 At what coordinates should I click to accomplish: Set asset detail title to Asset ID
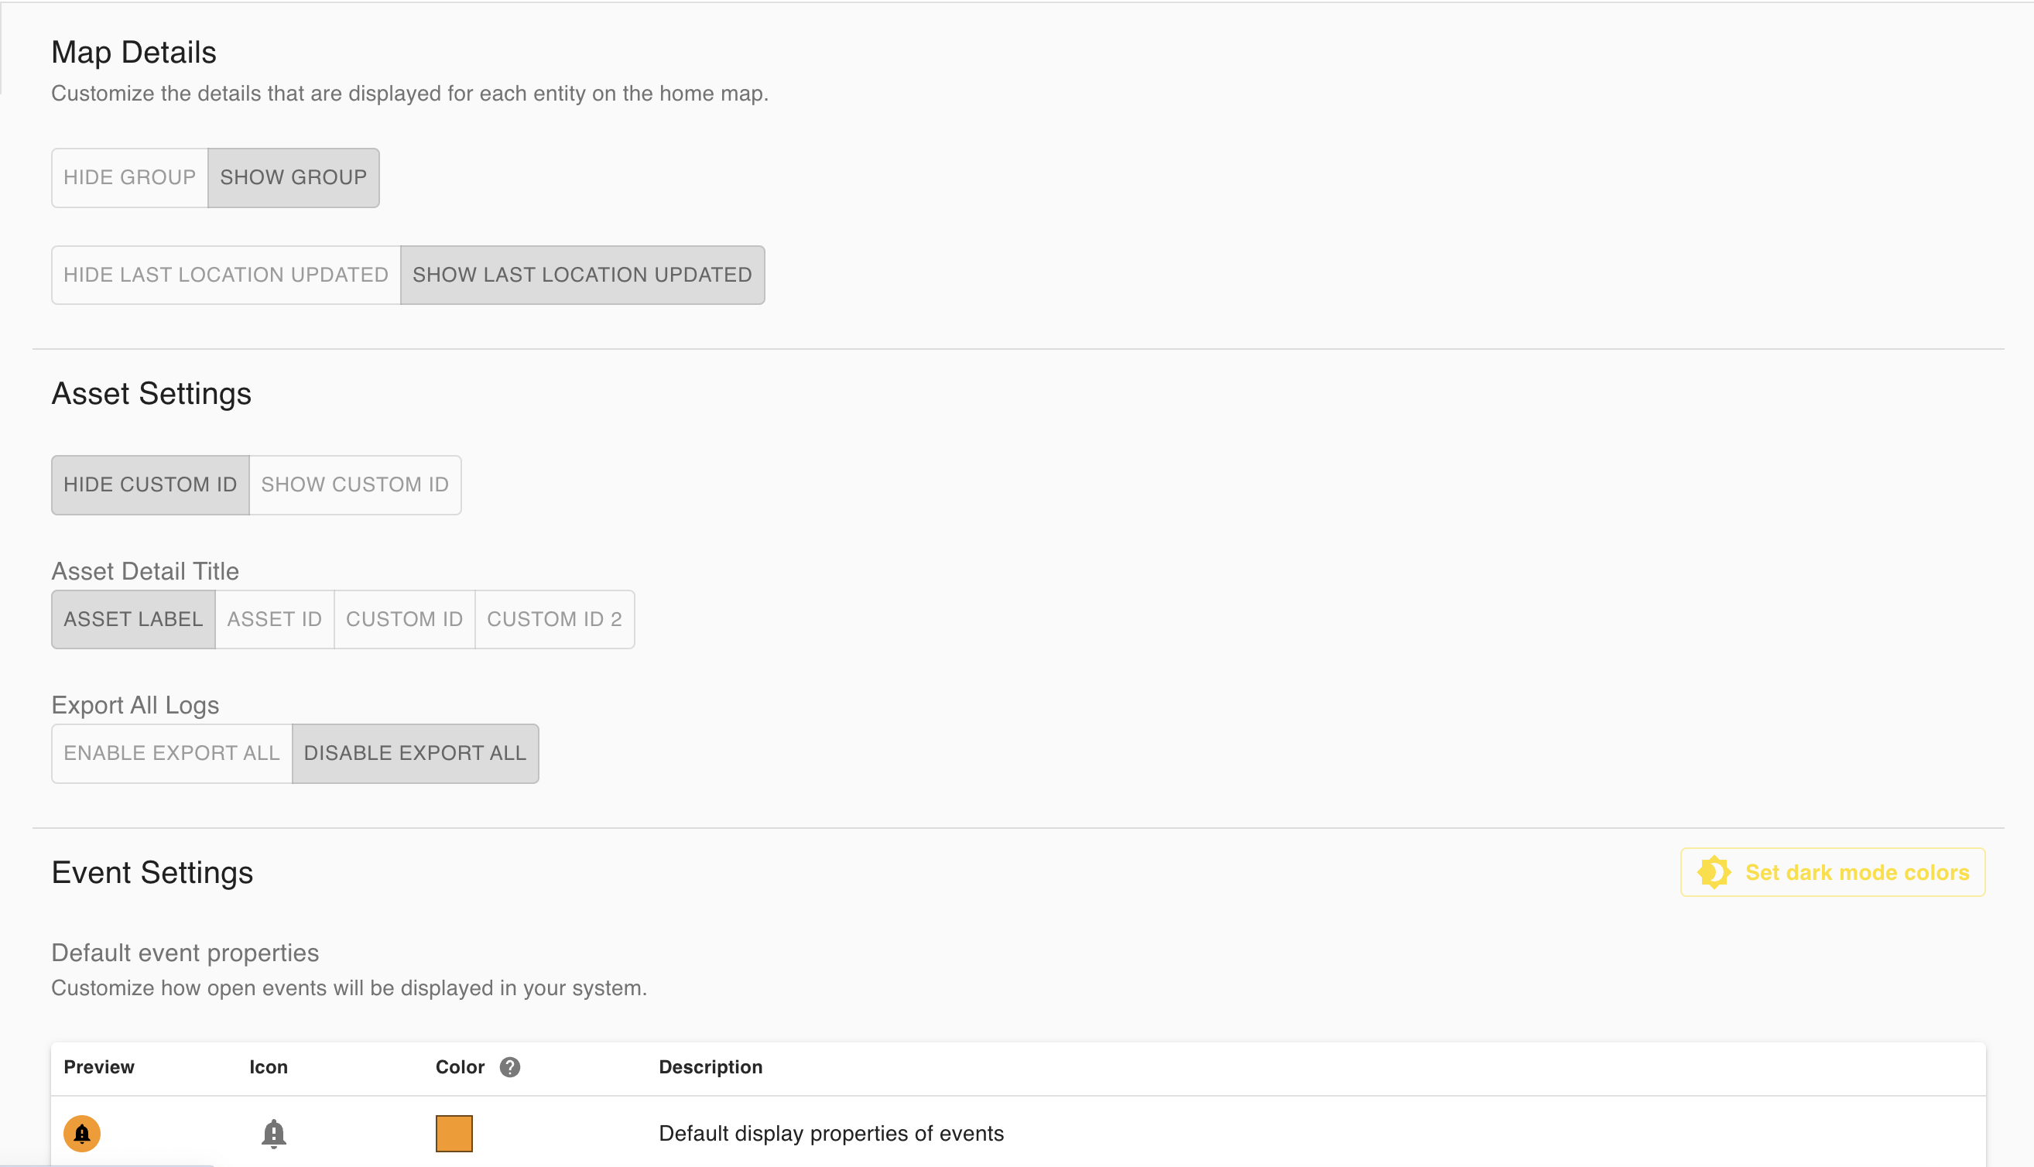click(274, 620)
